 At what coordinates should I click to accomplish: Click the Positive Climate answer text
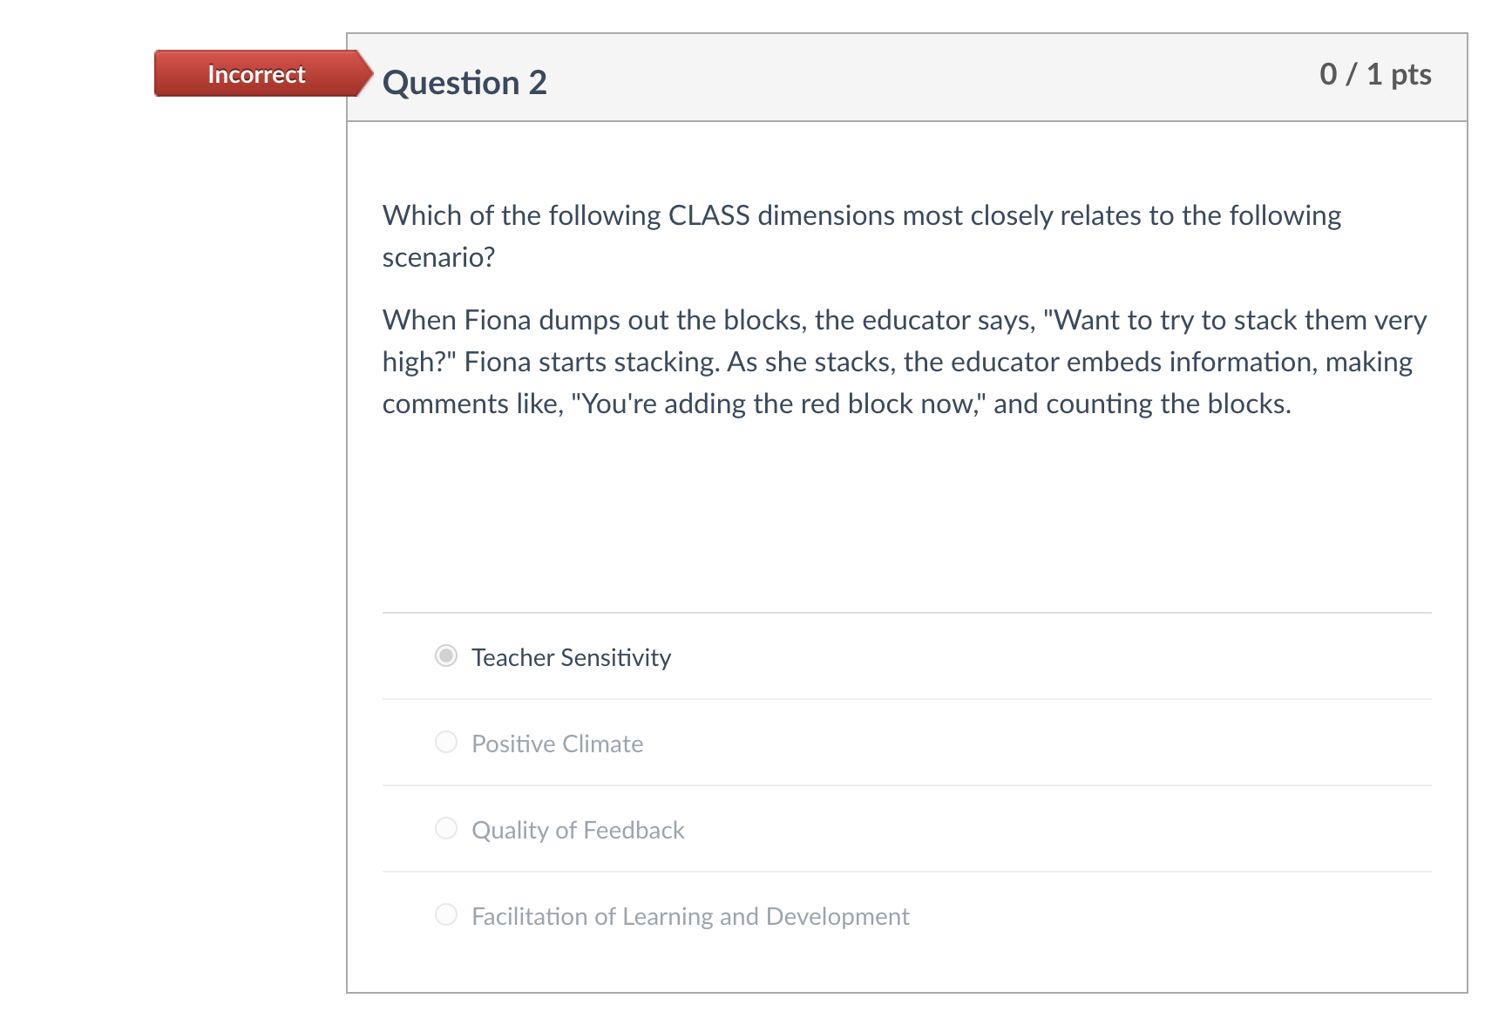click(557, 744)
